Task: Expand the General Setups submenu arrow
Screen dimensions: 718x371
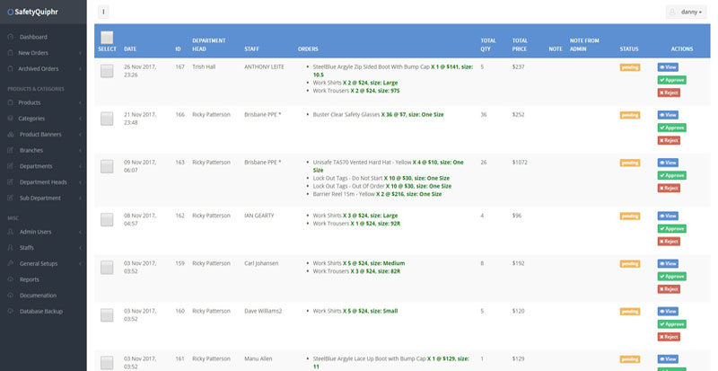Action: coord(80,263)
